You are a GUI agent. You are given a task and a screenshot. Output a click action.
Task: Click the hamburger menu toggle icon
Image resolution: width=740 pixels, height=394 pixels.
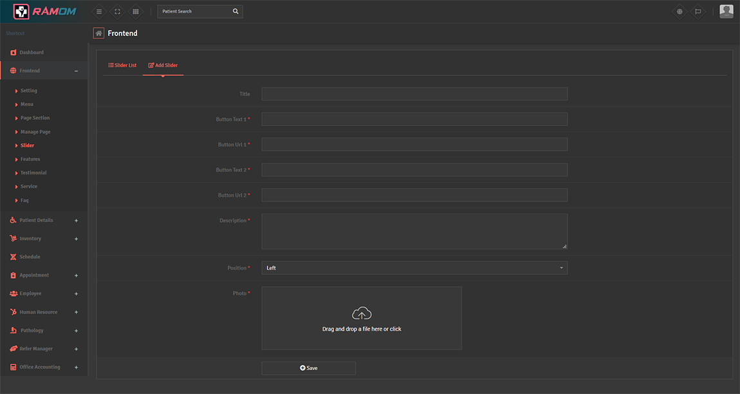point(98,12)
